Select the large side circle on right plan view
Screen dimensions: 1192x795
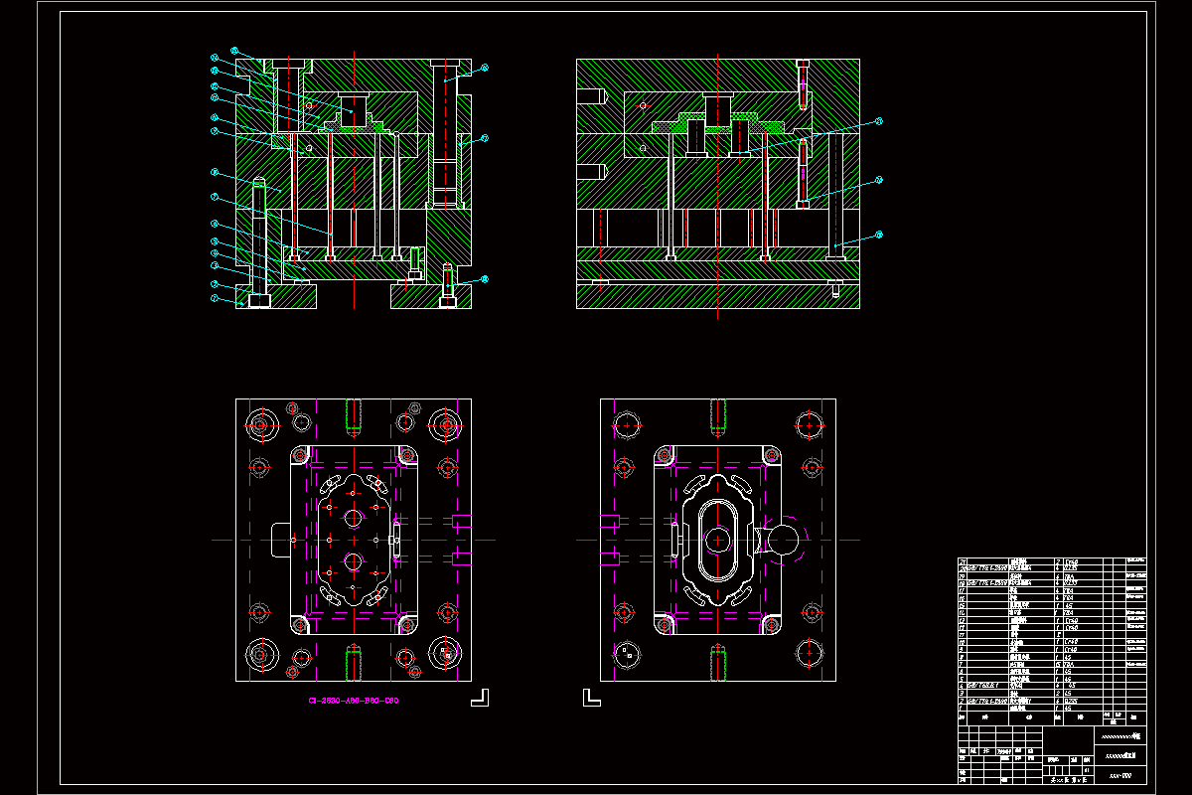783,540
